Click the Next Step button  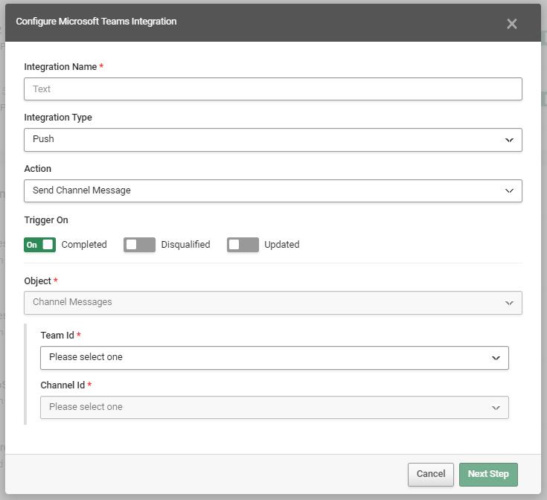tap(488, 474)
